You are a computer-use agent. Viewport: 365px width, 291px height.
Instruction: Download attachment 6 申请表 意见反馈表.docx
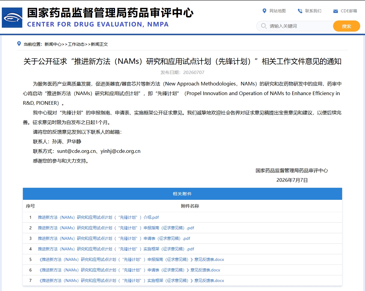pyautogui.click(x=129, y=270)
